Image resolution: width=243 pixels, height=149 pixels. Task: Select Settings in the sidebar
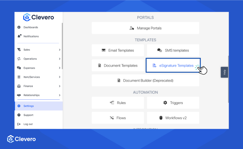click(x=39, y=106)
